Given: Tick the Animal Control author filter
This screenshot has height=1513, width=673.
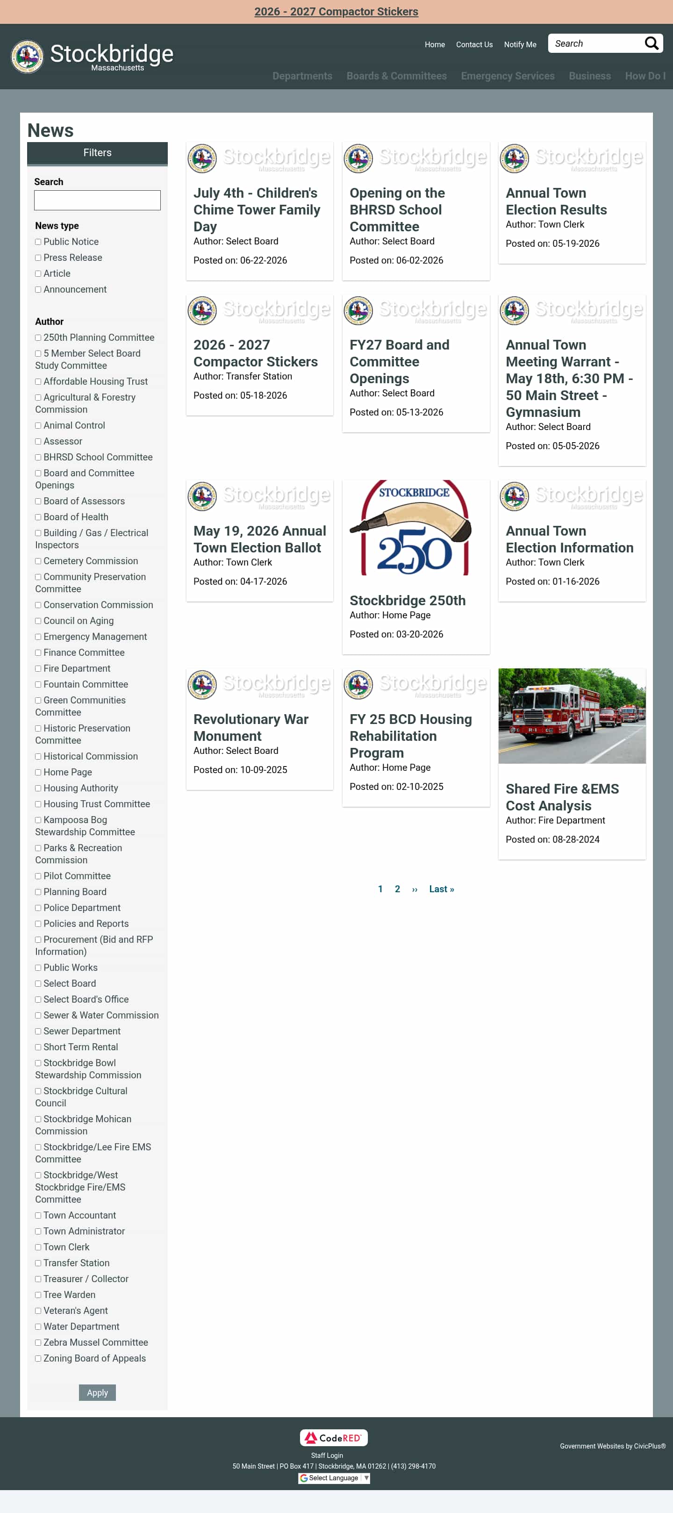Looking at the screenshot, I should tap(38, 426).
